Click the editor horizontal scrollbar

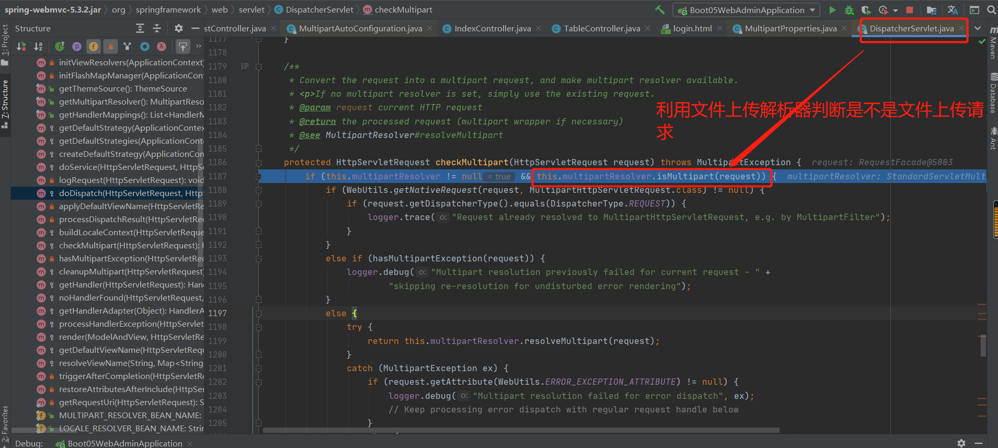521,430
